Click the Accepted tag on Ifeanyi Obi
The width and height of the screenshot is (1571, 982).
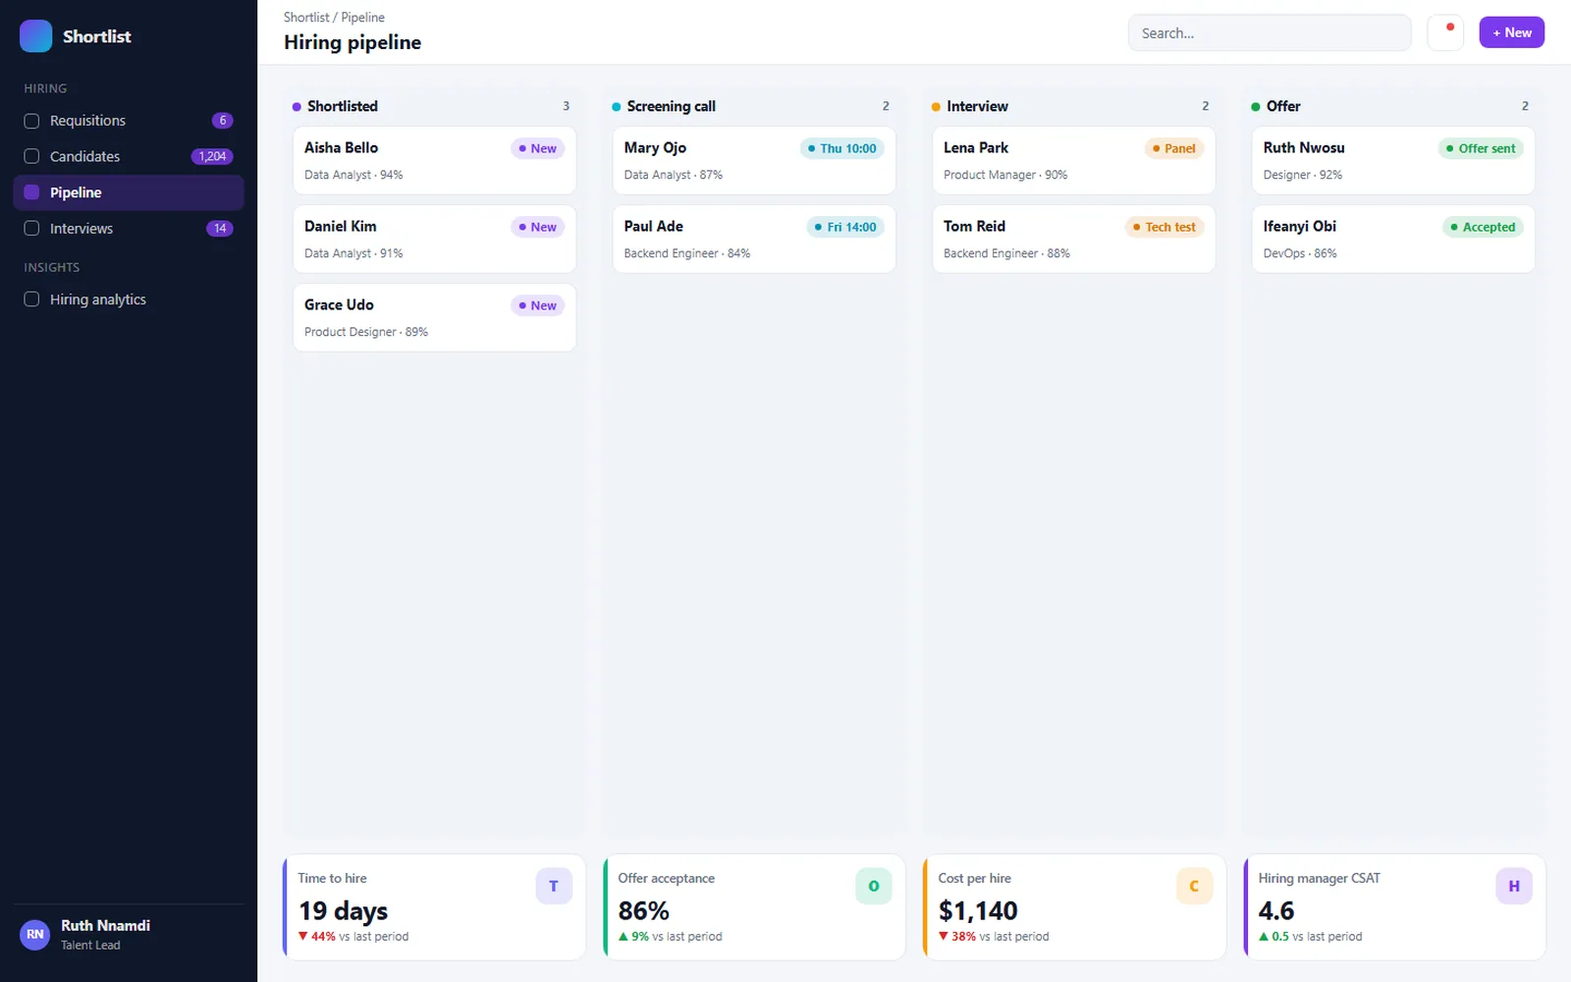click(1483, 227)
